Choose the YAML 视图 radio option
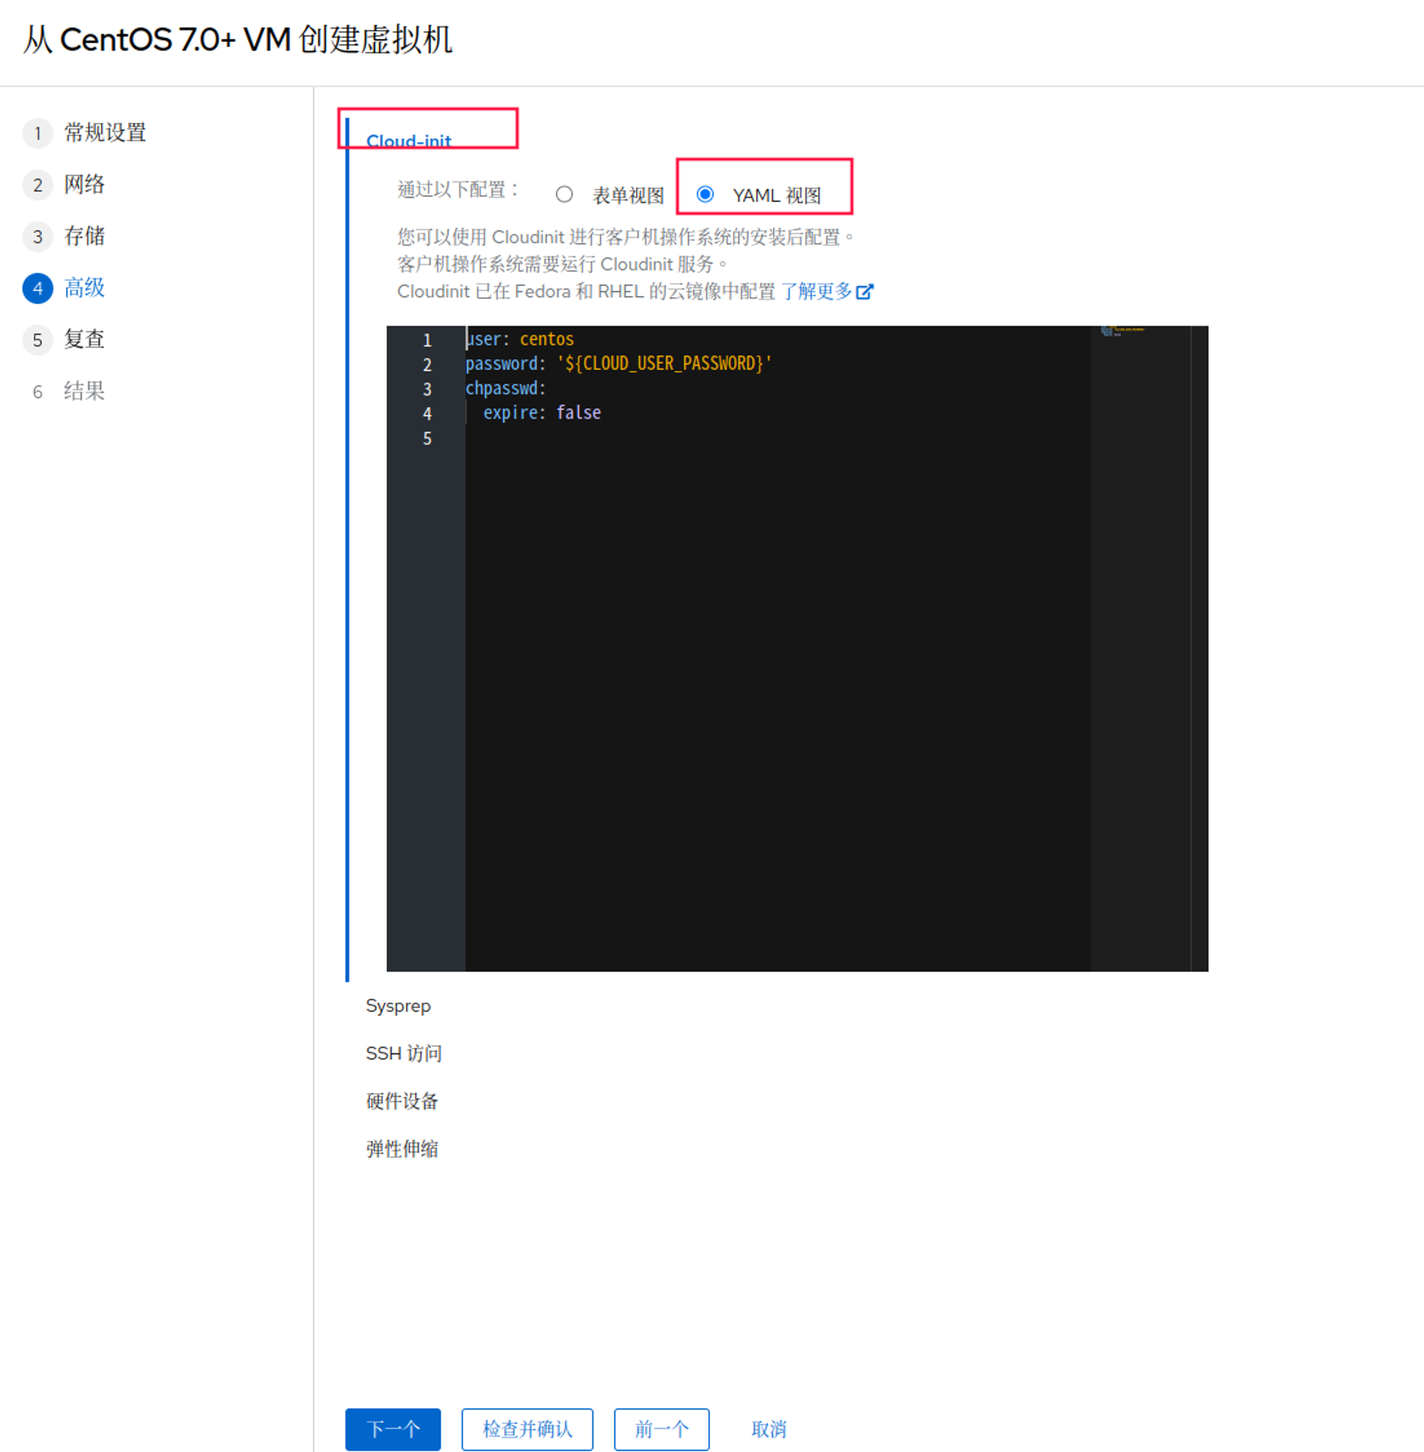The height and width of the screenshot is (1452, 1424). [704, 195]
